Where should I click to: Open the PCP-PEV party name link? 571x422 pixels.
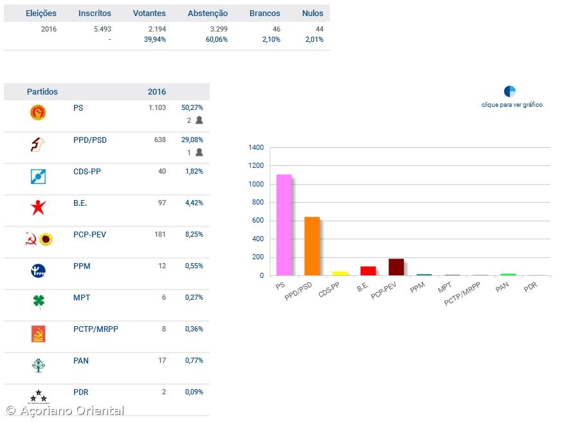(x=89, y=235)
